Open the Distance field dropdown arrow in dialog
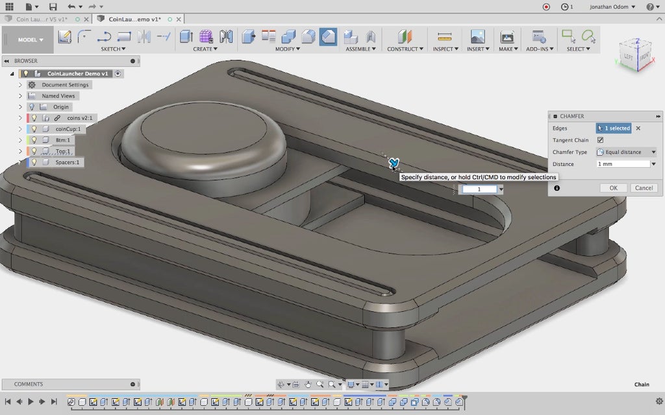The width and height of the screenshot is (665, 415). (653, 164)
